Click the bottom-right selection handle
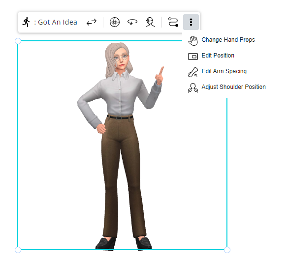 click(x=227, y=250)
